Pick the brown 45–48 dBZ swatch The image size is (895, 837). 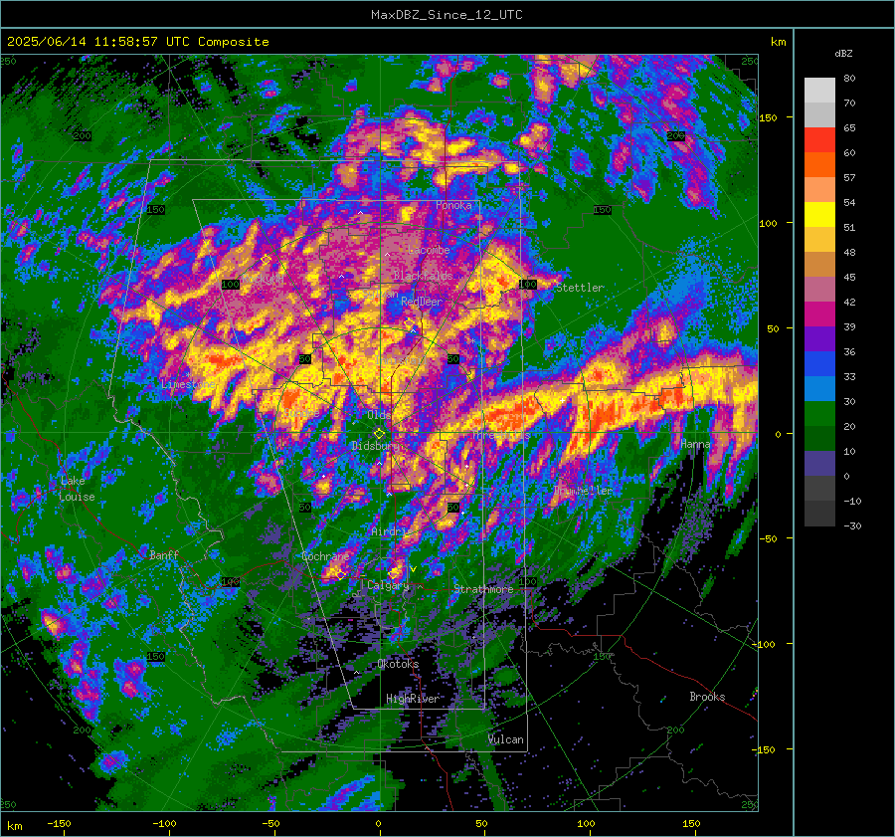click(819, 265)
